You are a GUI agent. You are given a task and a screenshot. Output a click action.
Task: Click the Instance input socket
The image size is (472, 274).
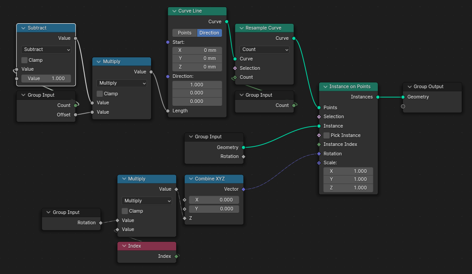pyautogui.click(x=319, y=126)
